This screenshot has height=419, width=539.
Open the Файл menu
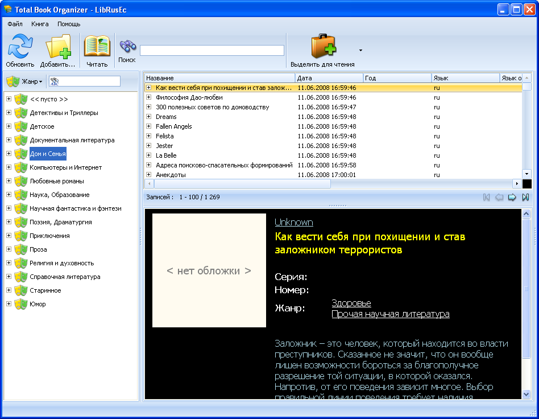coord(15,24)
